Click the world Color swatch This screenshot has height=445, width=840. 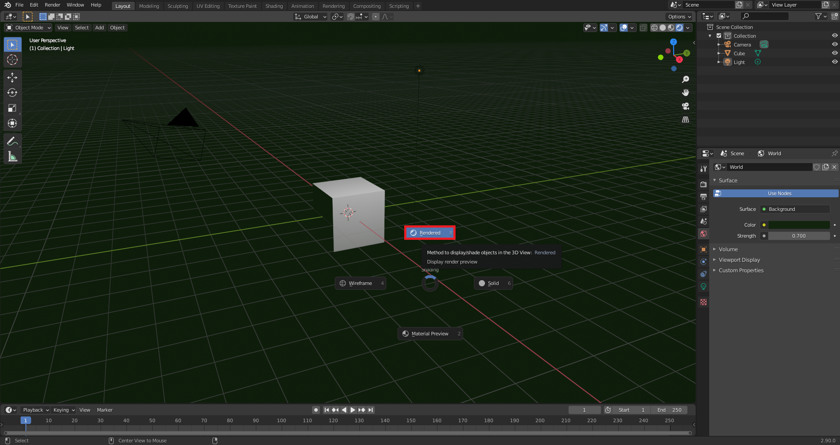point(799,225)
